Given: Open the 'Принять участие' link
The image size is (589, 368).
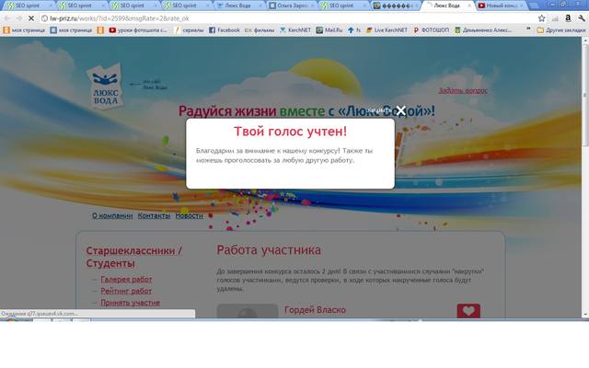Looking at the screenshot, I should 131,303.
